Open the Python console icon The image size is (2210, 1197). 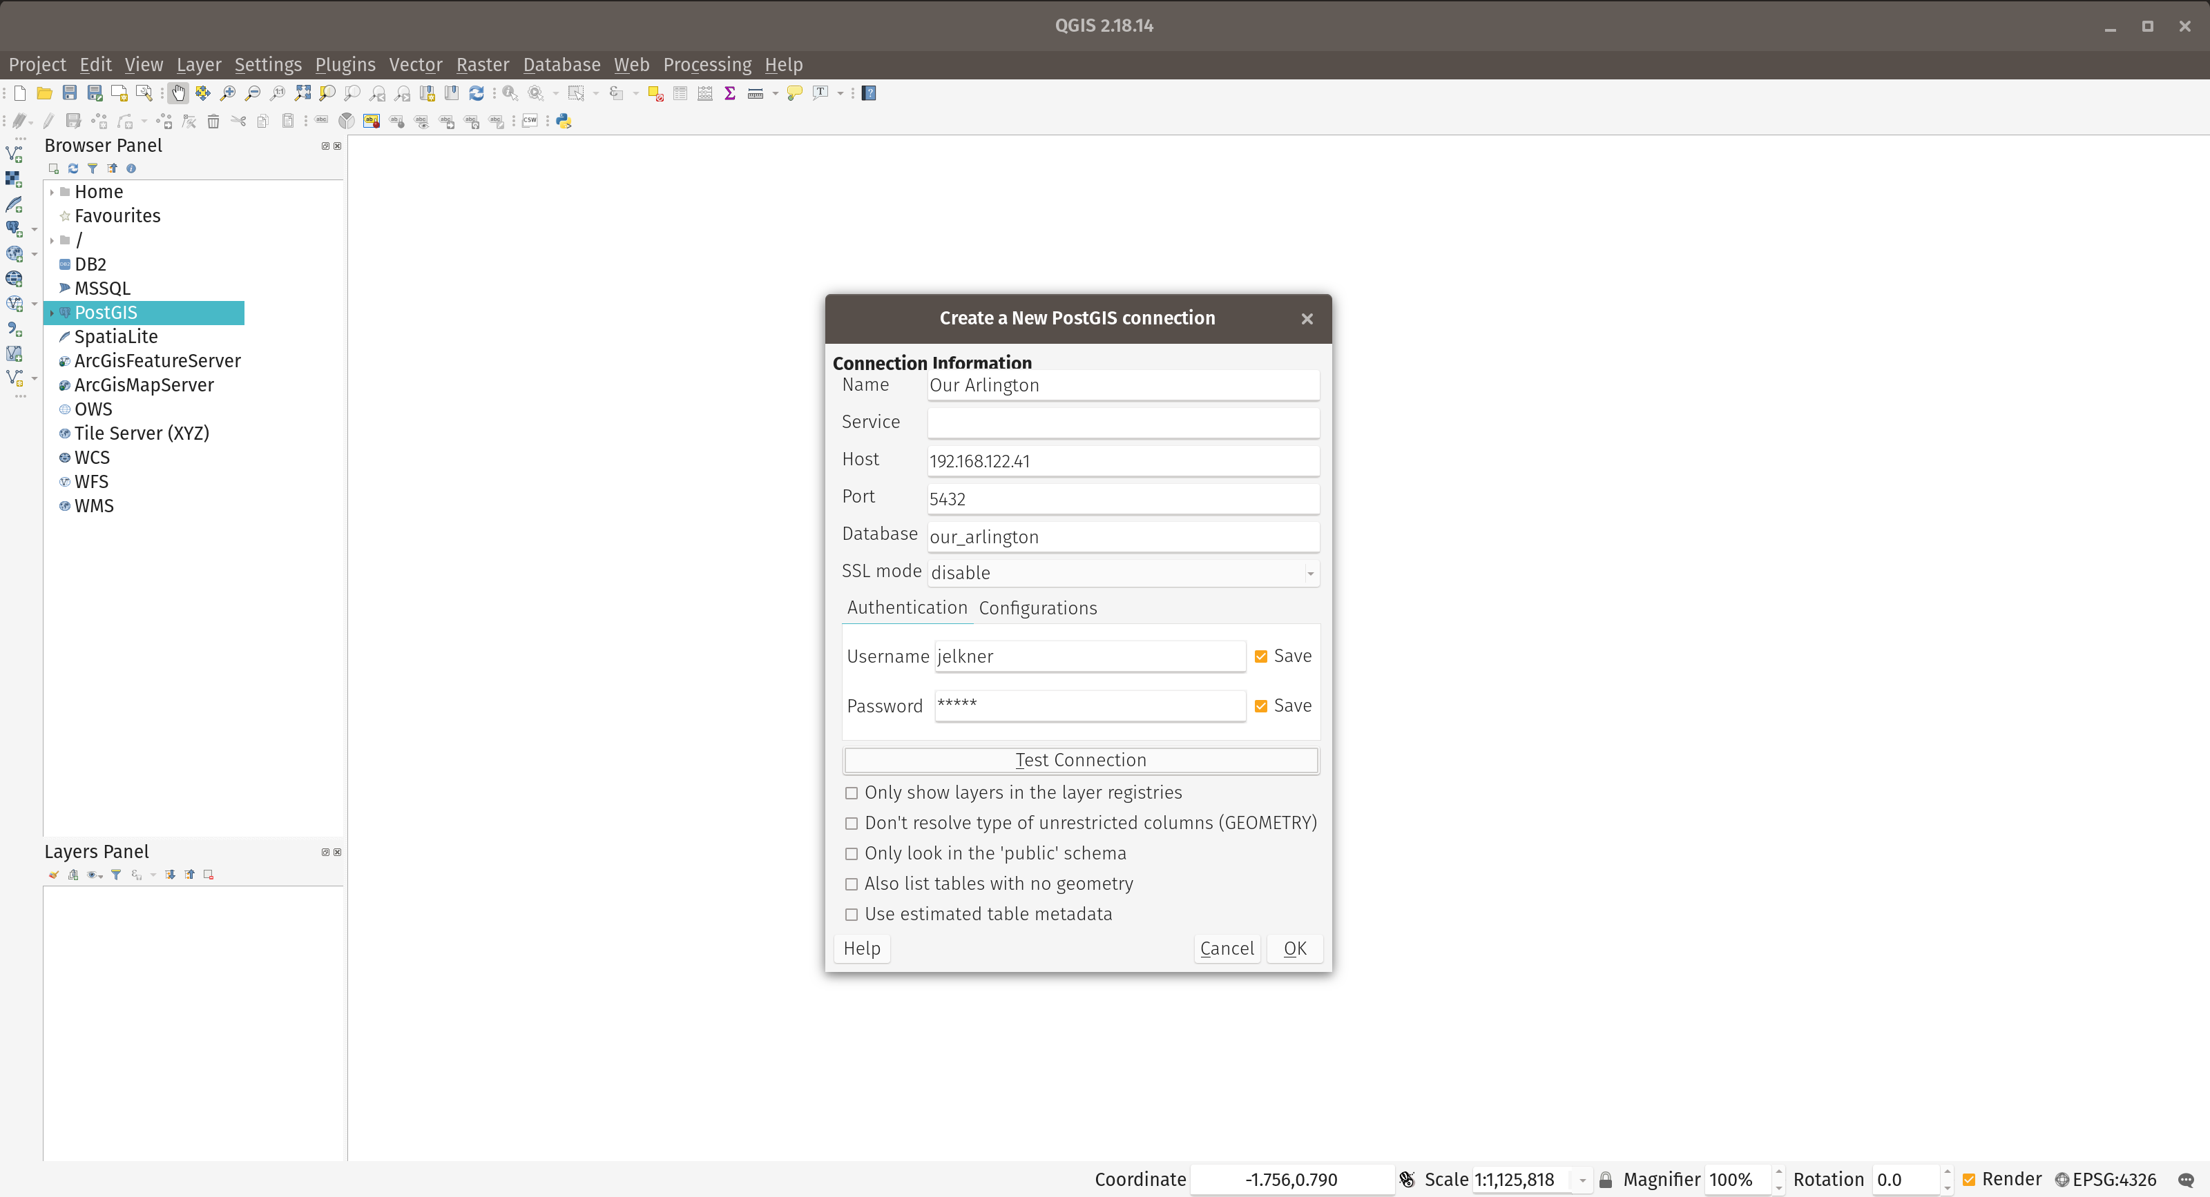tap(564, 121)
